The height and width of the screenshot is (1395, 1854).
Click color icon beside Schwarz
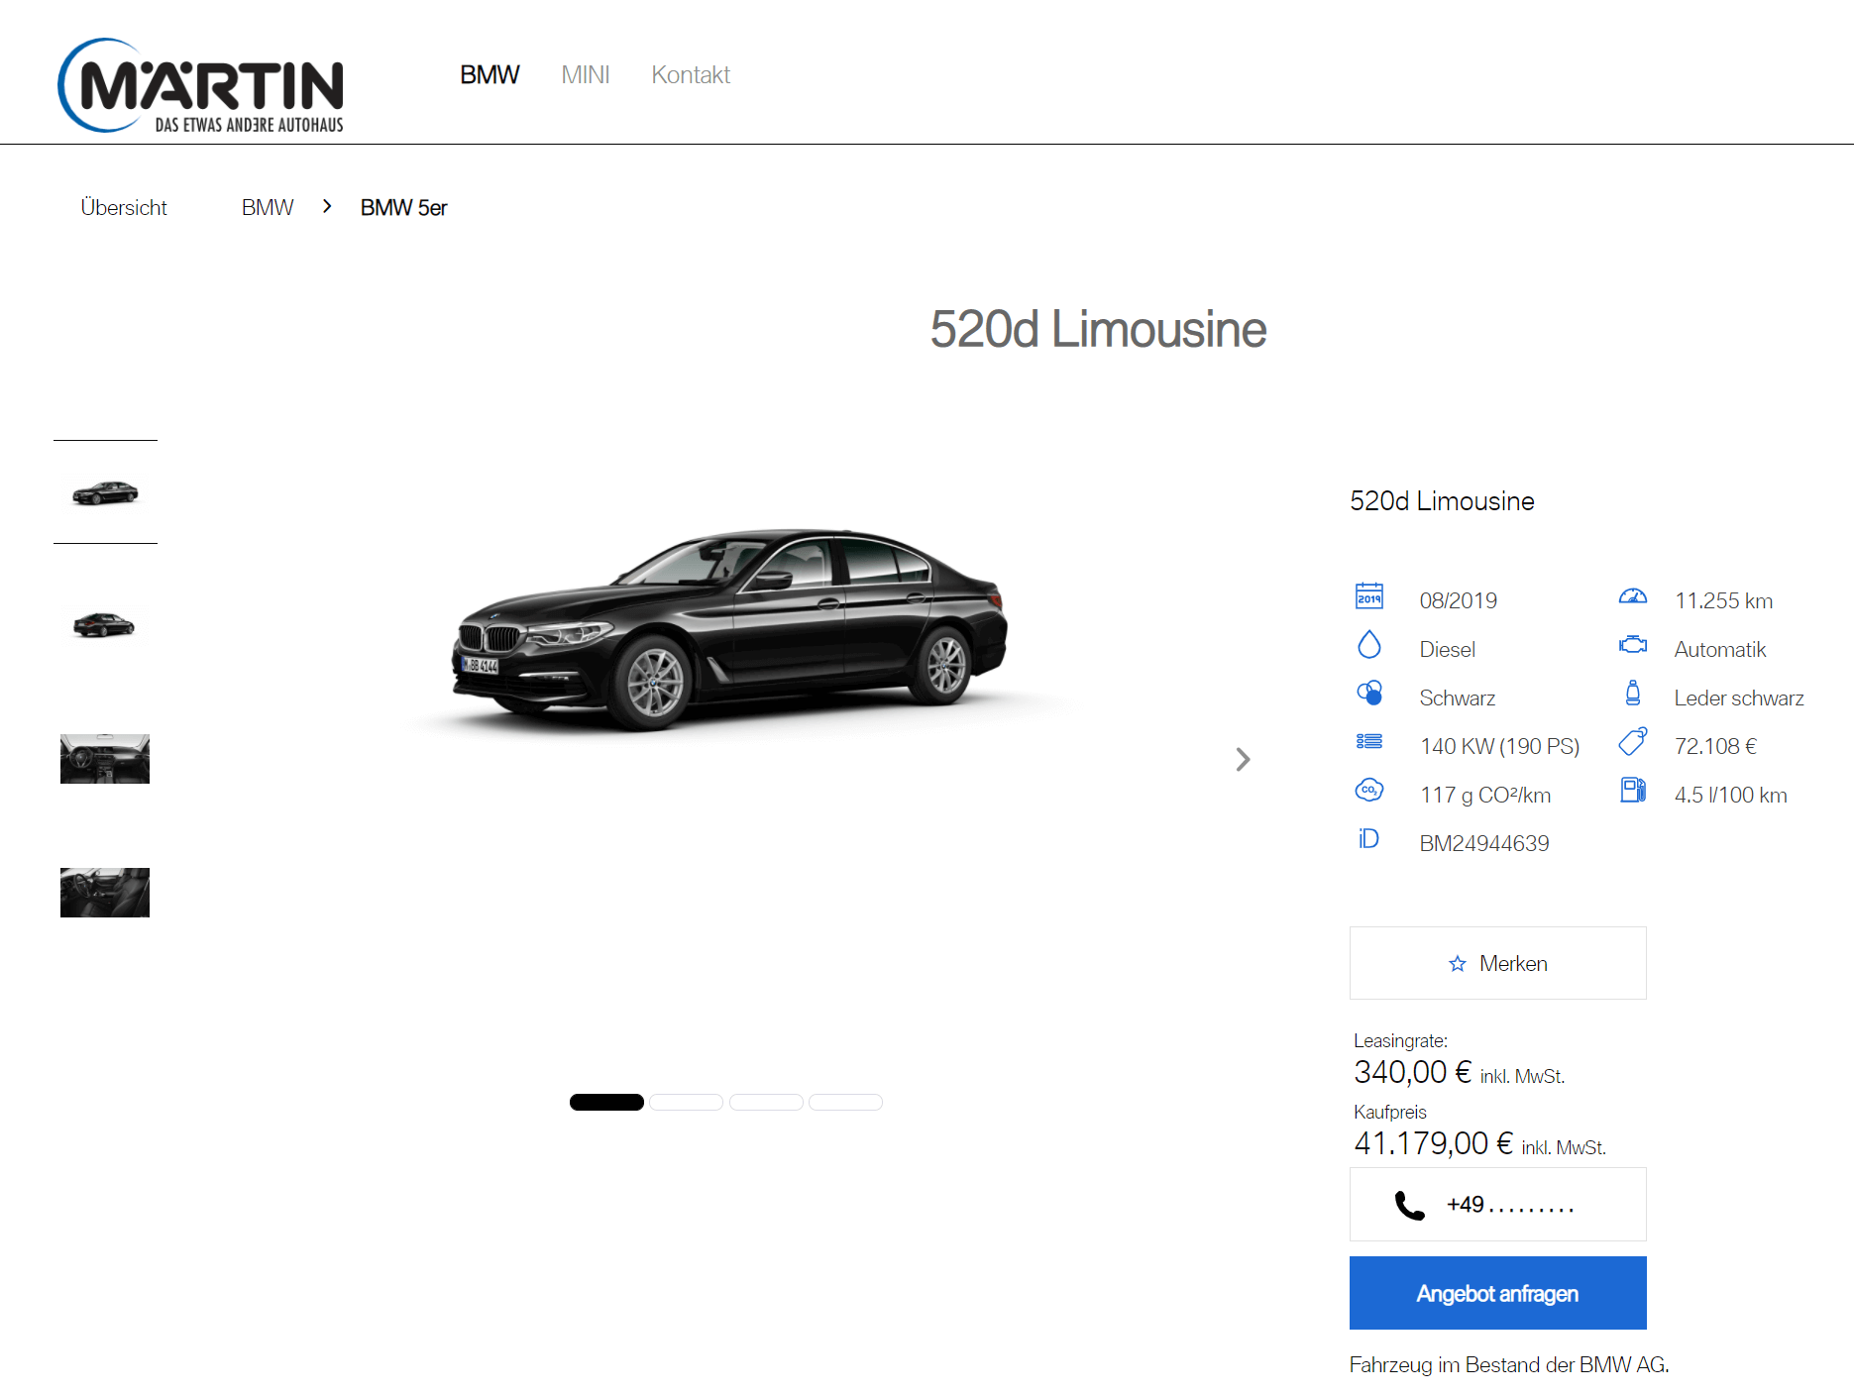[x=1369, y=694]
